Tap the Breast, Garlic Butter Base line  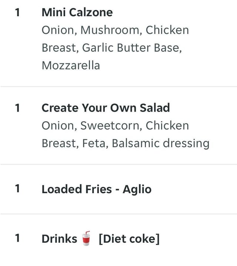pos(112,48)
